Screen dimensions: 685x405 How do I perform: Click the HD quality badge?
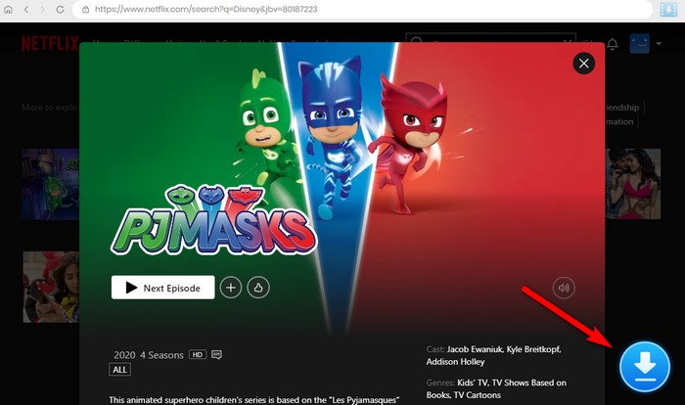[x=198, y=354]
